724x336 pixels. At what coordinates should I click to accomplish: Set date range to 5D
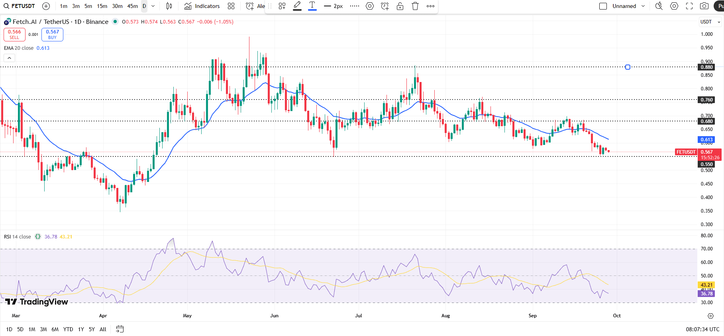20,329
